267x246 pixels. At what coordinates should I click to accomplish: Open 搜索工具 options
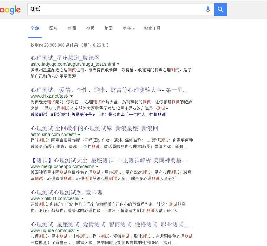(152, 29)
